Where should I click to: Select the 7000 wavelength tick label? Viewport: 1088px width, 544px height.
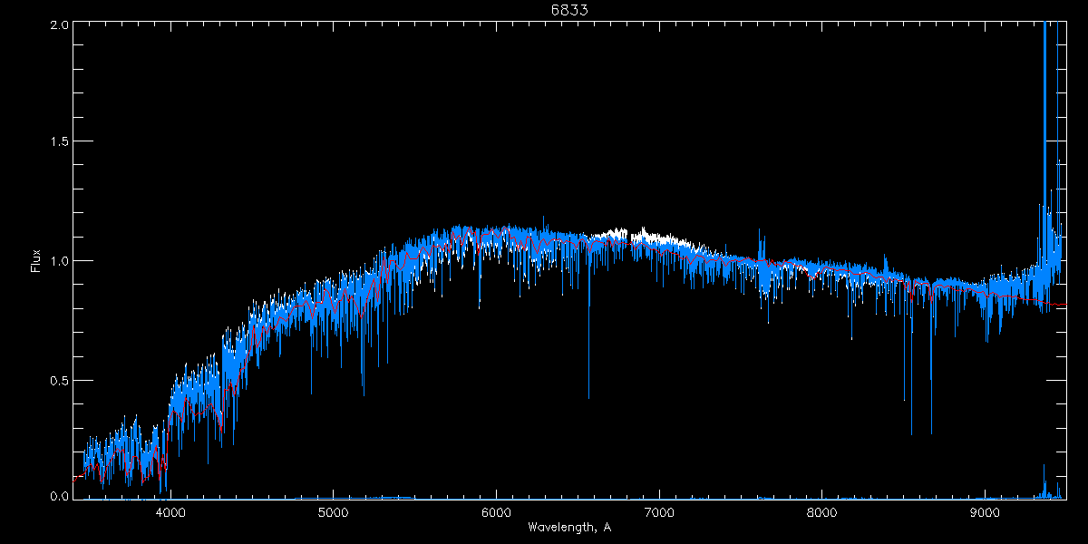tap(659, 512)
